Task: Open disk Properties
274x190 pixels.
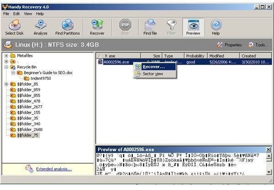Action: pyautogui.click(x=229, y=45)
